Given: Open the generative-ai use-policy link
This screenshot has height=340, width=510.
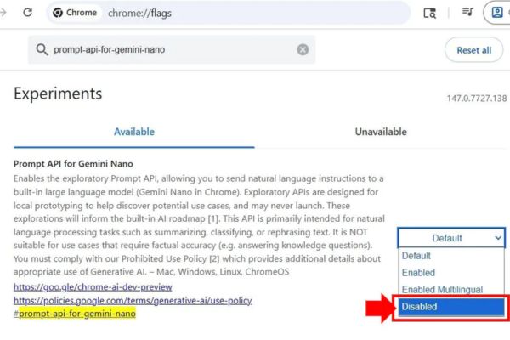Looking at the screenshot, I should pyautogui.click(x=133, y=301).
